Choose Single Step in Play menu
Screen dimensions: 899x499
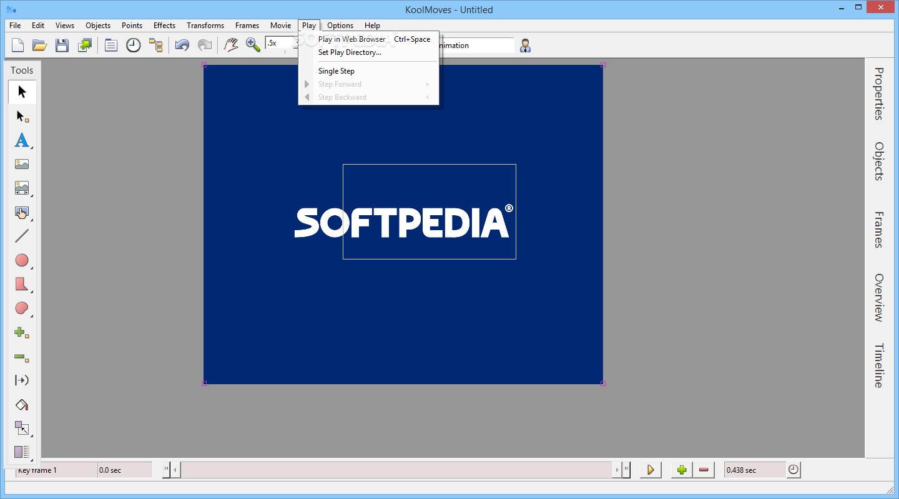[x=370, y=71]
